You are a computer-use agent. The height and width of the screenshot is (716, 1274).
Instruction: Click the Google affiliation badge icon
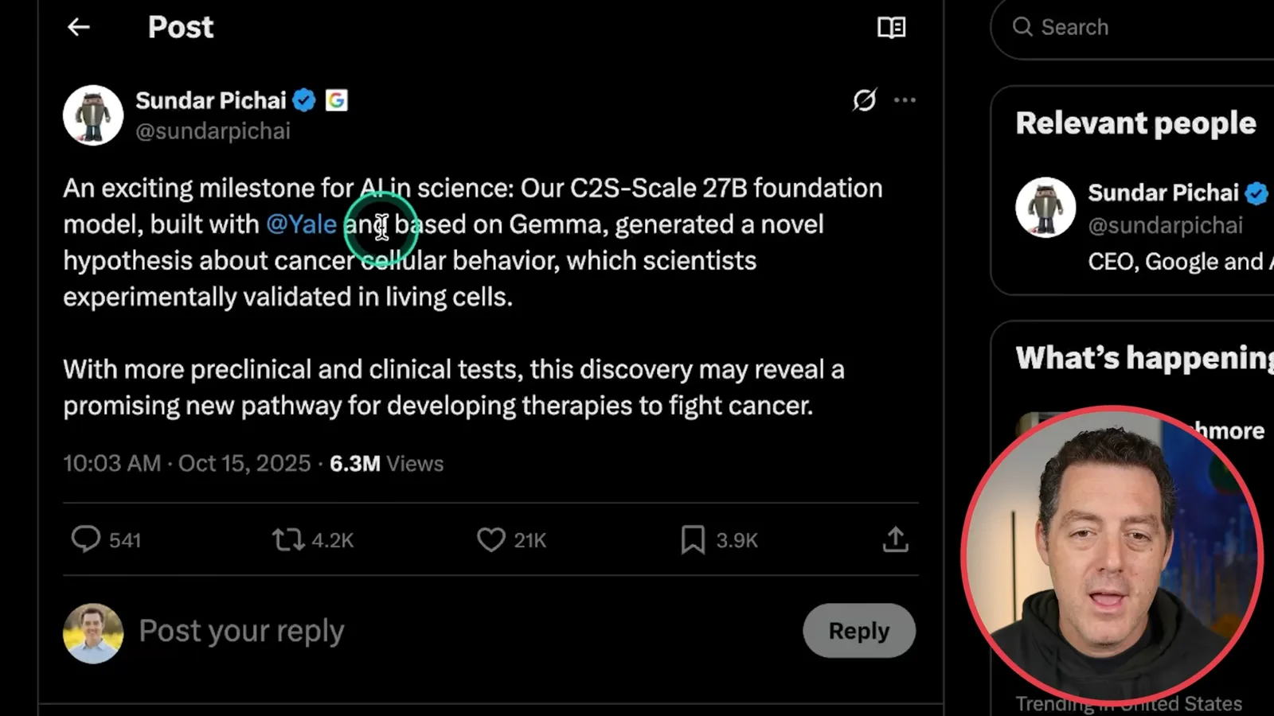pyautogui.click(x=337, y=100)
